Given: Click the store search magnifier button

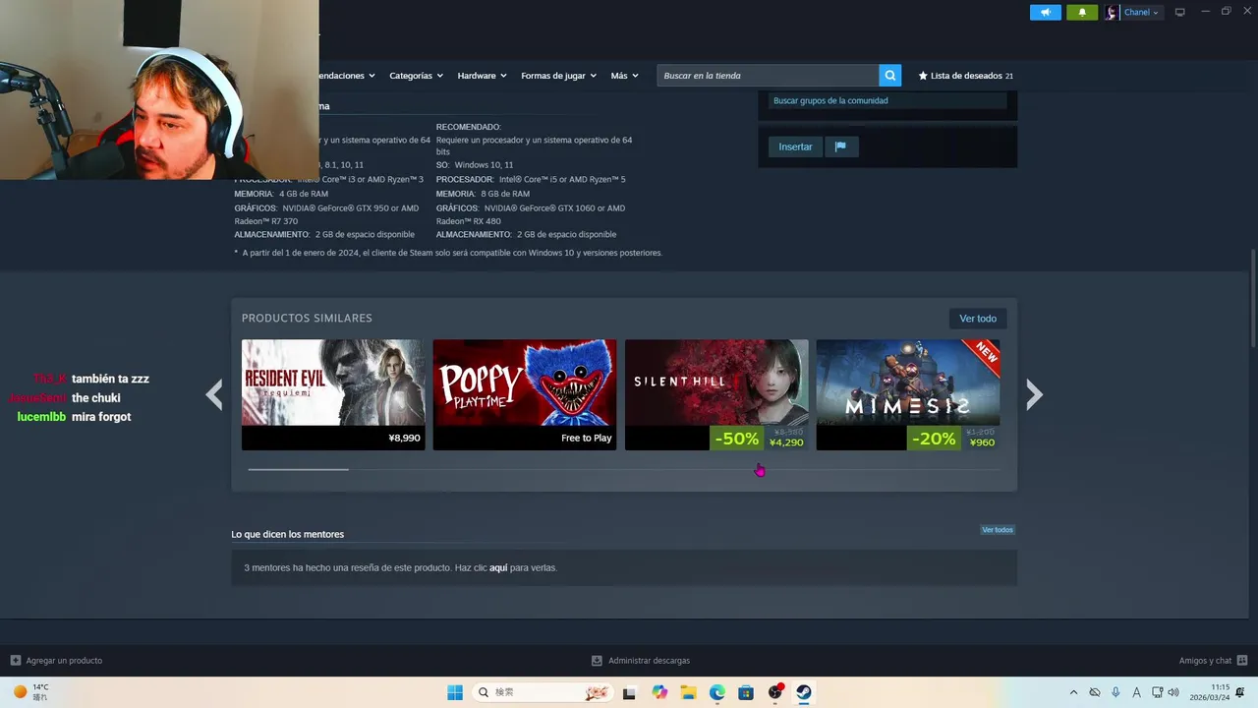Looking at the screenshot, I should click(889, 76).
